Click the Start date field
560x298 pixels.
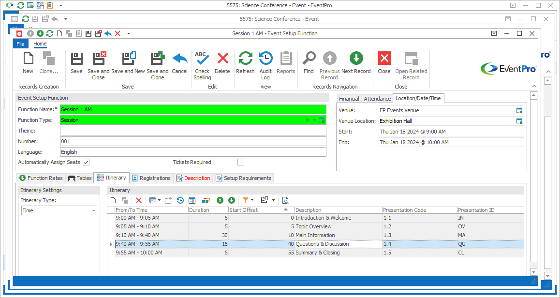[x=451, y=132]
